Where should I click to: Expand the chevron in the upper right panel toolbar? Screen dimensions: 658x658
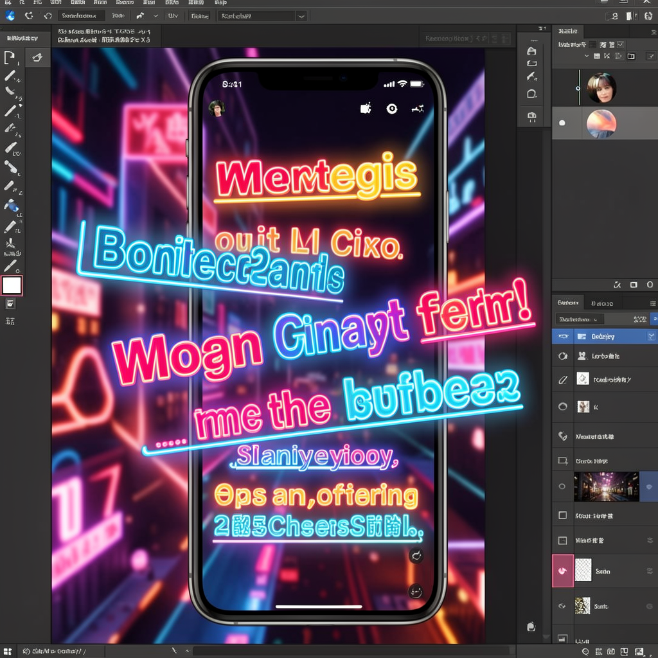pos(587,56)
